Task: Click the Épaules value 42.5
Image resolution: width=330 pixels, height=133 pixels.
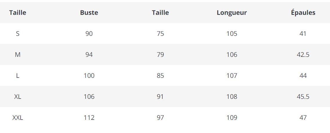Action: point(303,55)
